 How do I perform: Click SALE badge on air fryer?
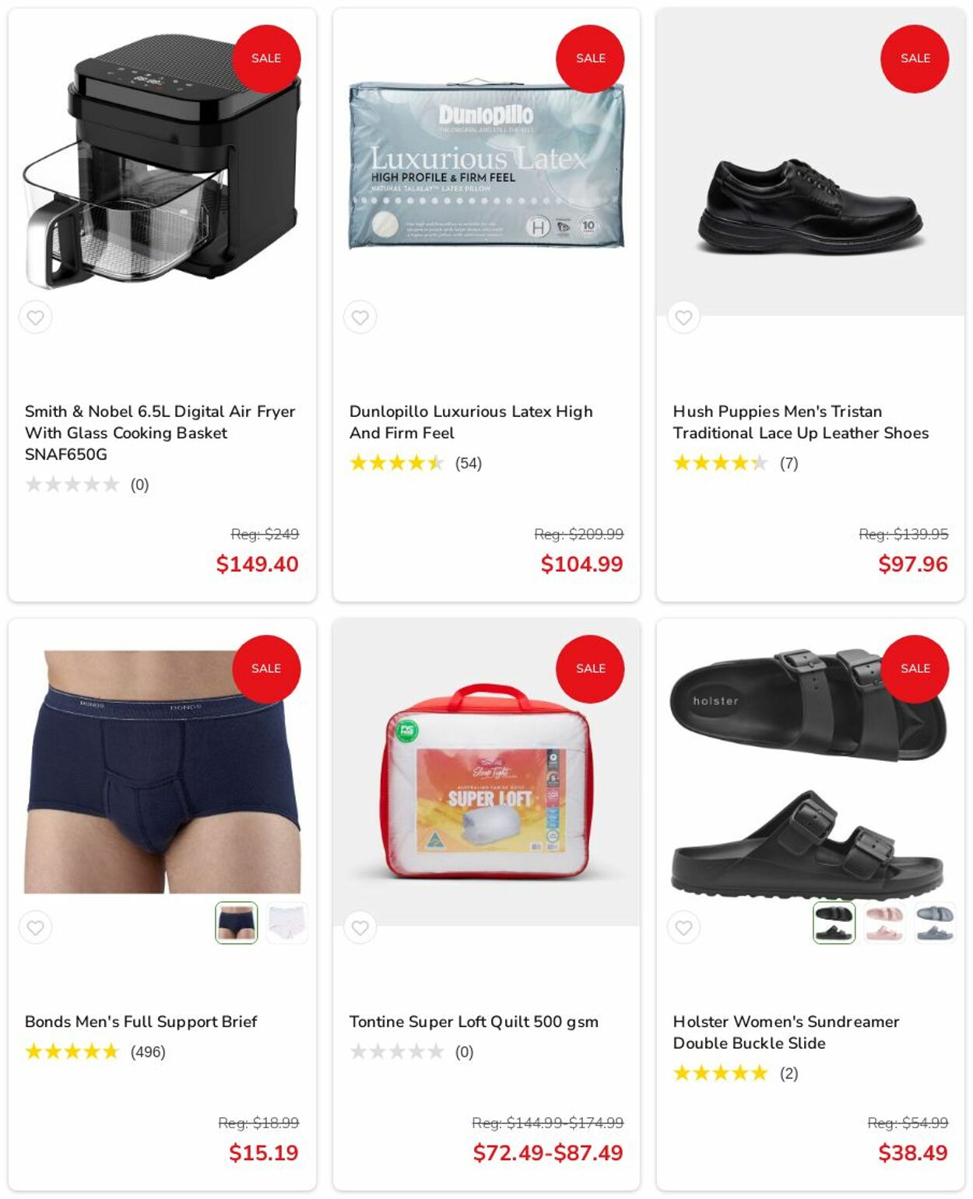(x=266, y=58)
